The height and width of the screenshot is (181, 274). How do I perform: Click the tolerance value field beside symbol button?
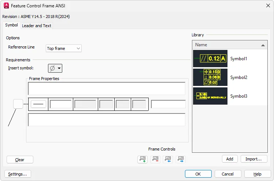click(x=61, y=104)
